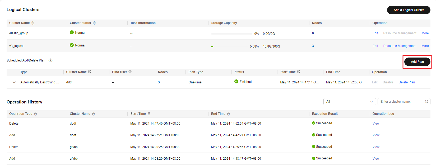Expand the Automatically Destroying plan row
The height and width of the screenshot is (166, 436).
[x=14, y=82]
